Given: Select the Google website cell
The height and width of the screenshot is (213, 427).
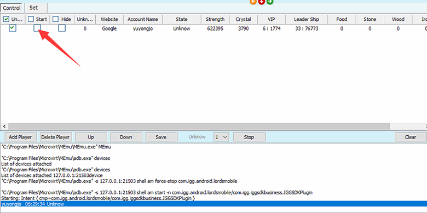Looking at the screenshot, I should (109, 28).
